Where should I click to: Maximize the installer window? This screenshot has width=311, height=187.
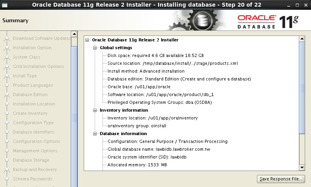[x=297, y=5]
